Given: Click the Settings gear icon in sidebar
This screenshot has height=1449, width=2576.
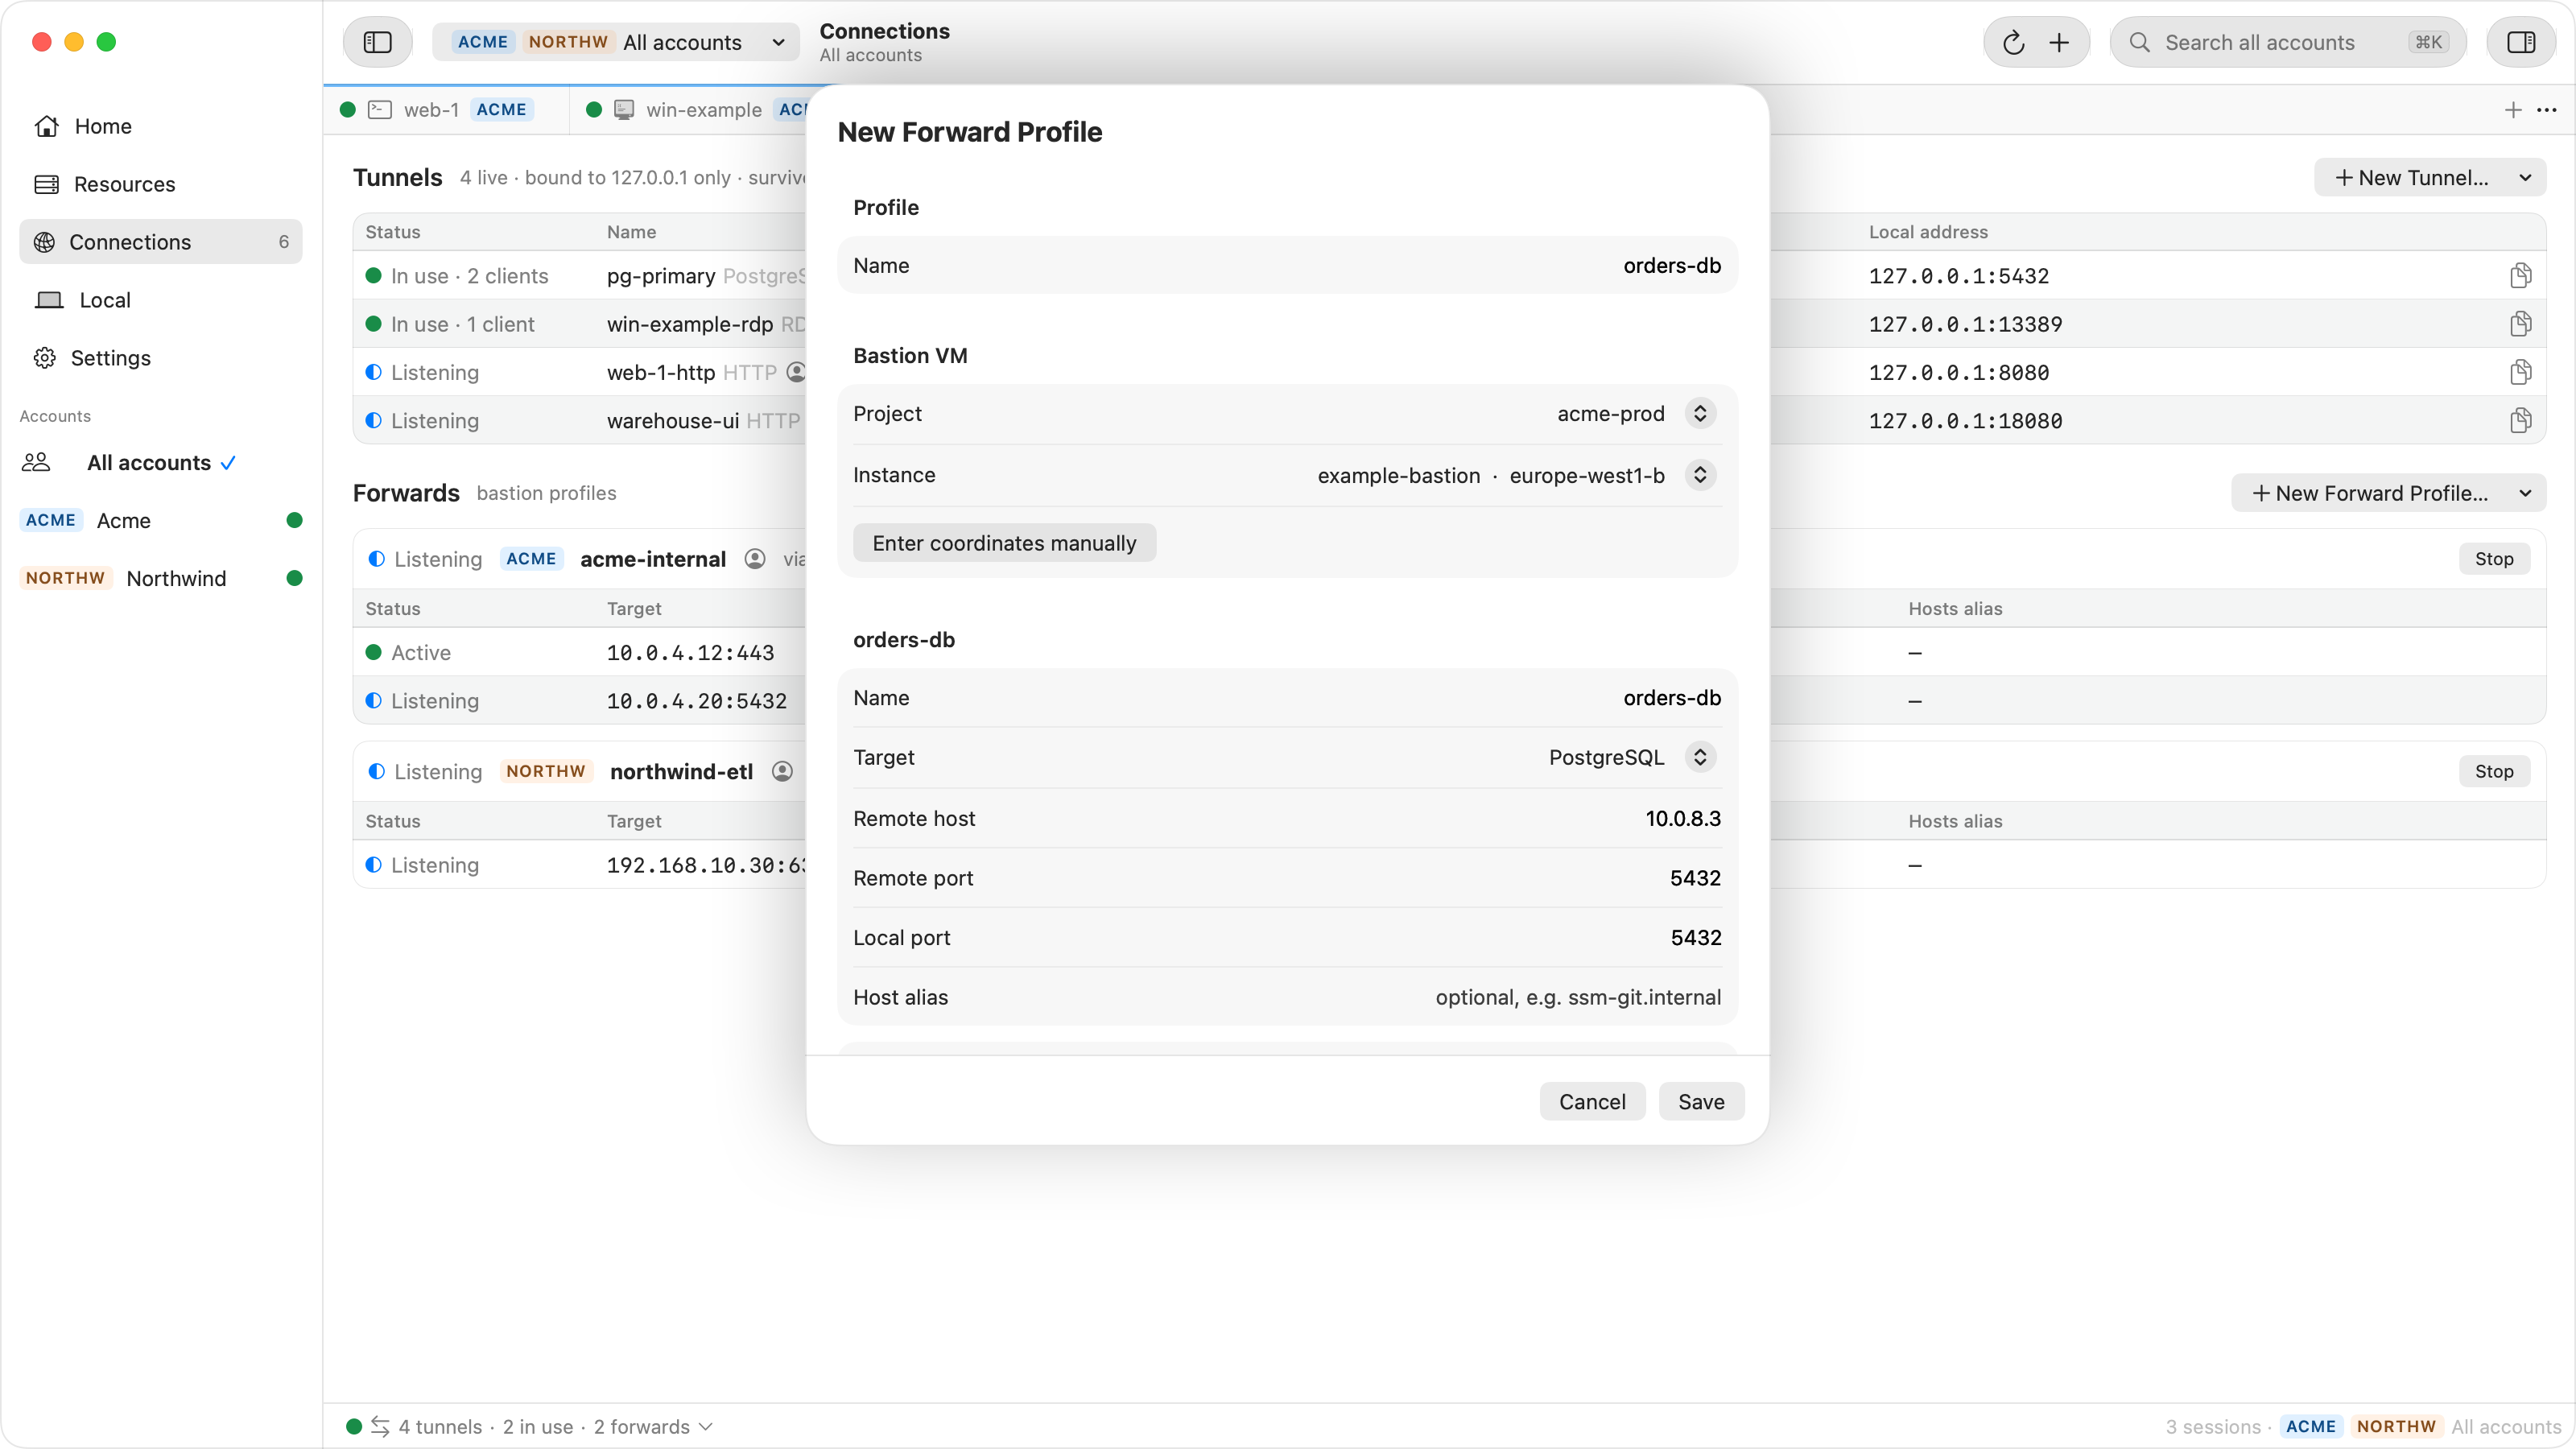Looking at the screenshot, I should 45,358.
